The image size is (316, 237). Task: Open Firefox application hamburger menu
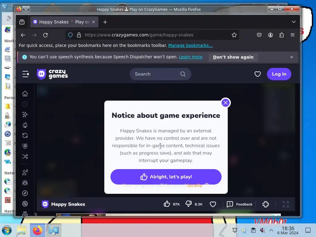pyautogui.click(x=293, y=35)
